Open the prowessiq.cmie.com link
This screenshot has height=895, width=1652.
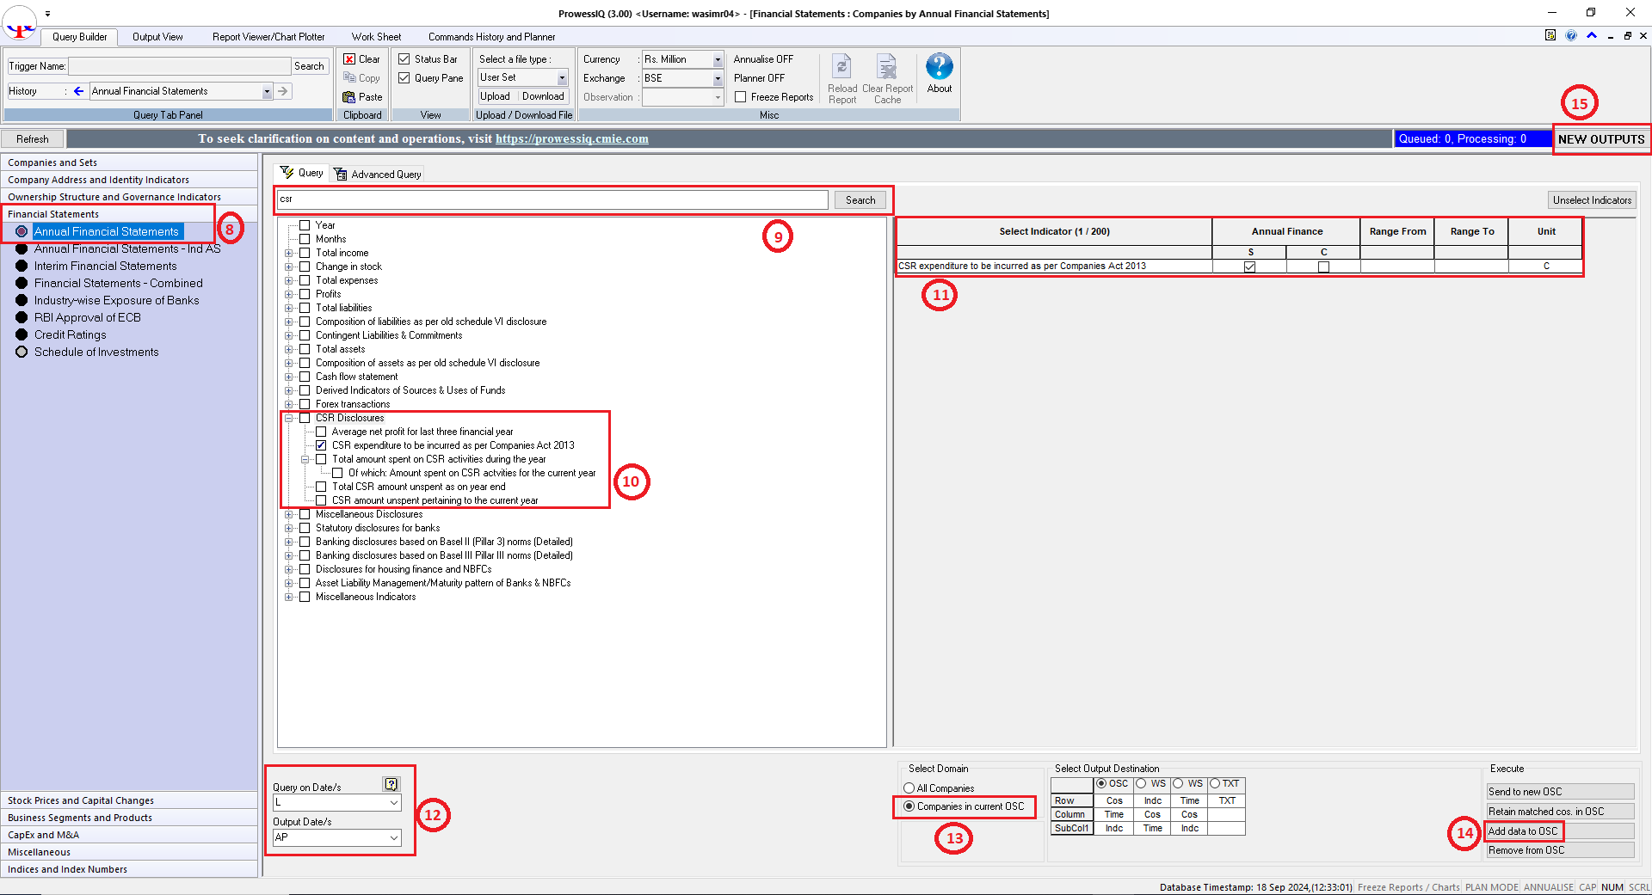tap(571, 138)
